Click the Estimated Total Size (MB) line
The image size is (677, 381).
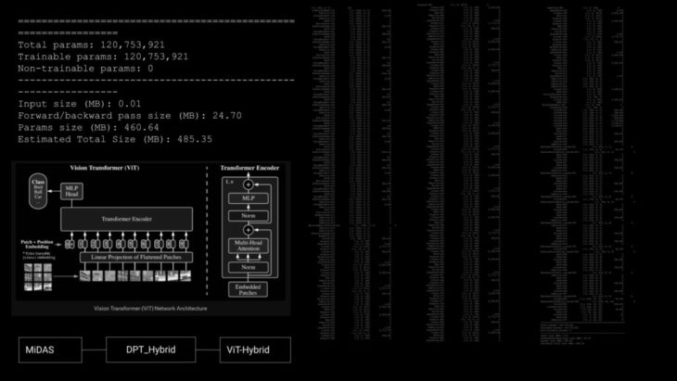tap(115, 138)
